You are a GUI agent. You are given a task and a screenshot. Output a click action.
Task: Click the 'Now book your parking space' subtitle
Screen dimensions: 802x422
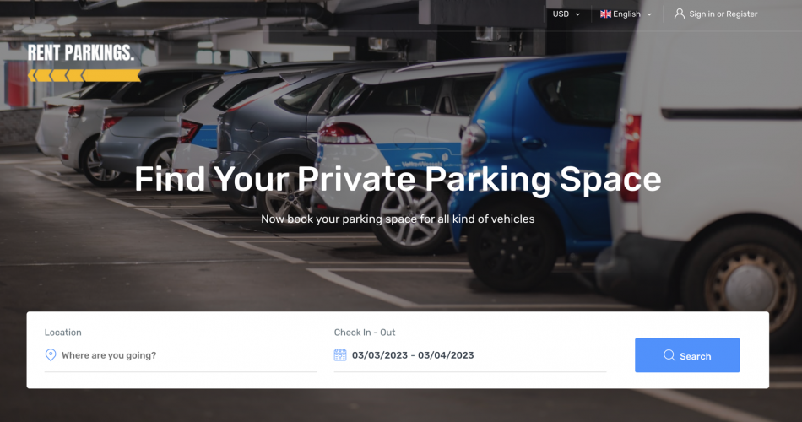[398, 219]
